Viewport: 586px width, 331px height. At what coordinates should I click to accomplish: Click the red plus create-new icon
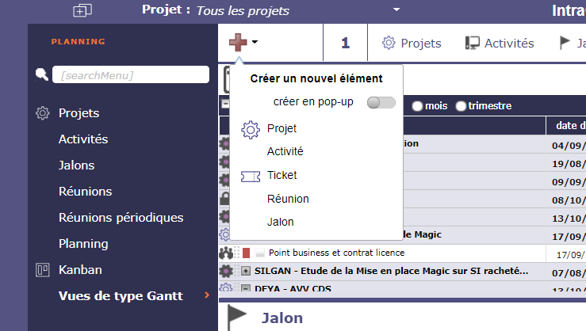(x=238, y=43)
